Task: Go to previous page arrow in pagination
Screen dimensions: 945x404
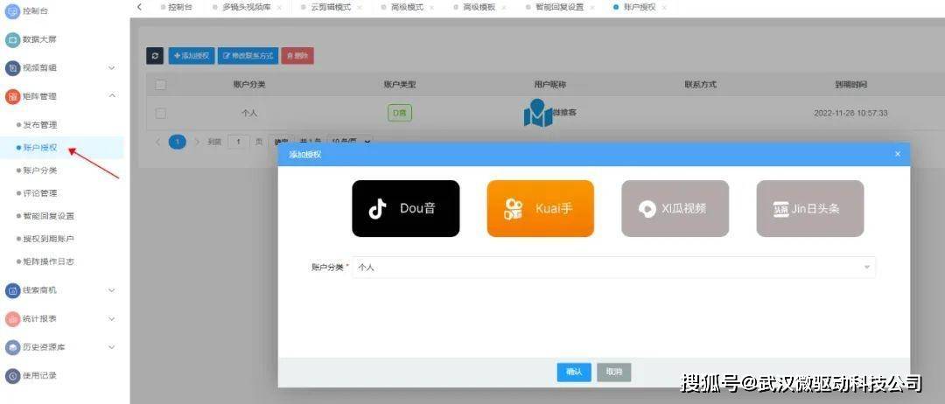Action: click(157, 142)
